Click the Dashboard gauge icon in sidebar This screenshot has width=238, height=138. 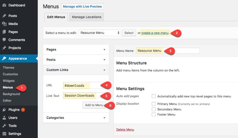point(4,5)
